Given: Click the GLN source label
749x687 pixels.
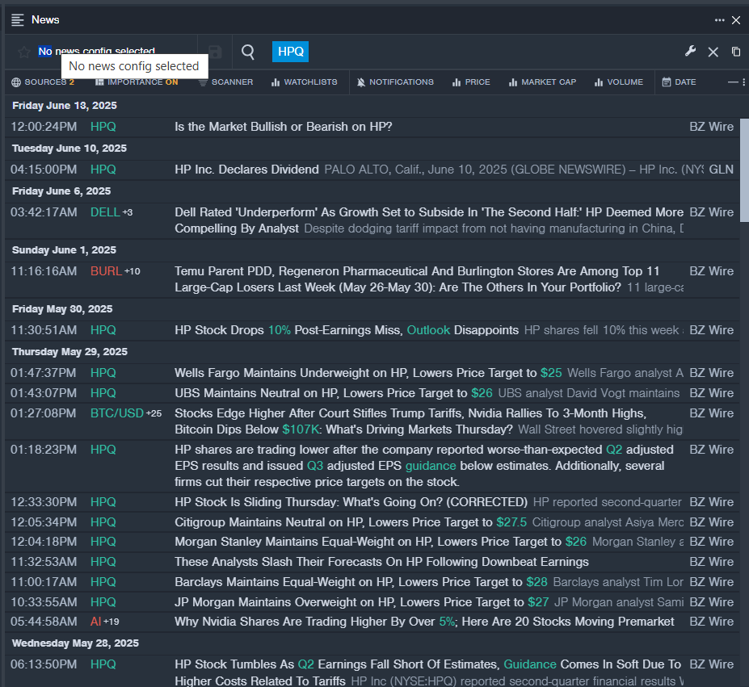Looking at the screenshot, I should [722, 170].
